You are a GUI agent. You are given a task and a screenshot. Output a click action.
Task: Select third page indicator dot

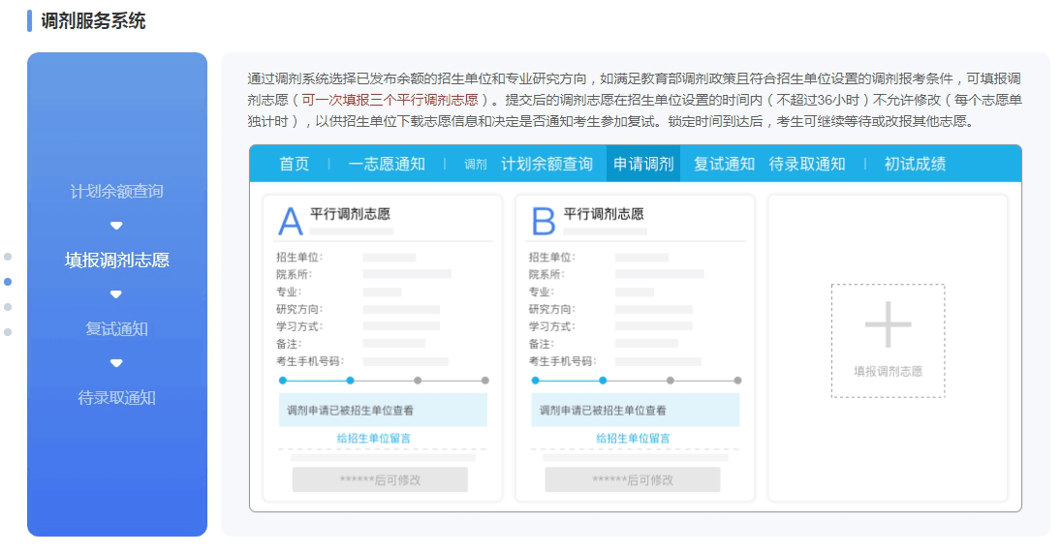(x=8, y=306)
